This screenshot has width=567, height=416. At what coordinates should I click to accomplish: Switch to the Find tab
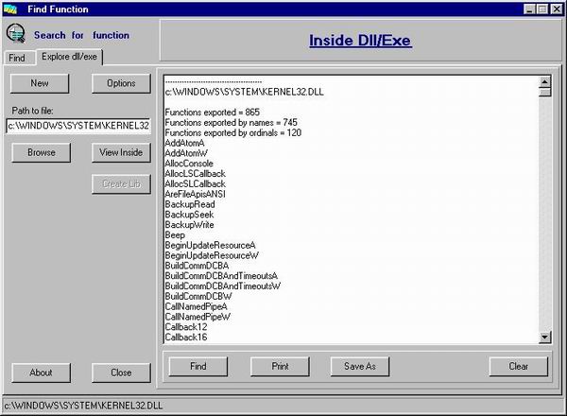(x=17, y=58)
